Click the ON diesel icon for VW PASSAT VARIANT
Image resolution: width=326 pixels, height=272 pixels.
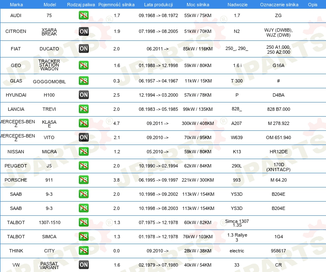click(83, 265)
